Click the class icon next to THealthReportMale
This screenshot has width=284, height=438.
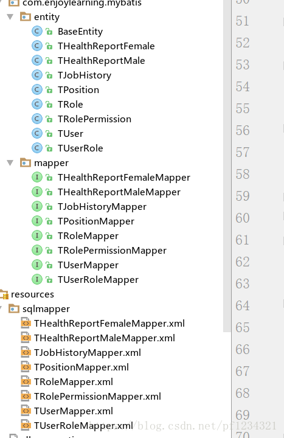point(37,60)
